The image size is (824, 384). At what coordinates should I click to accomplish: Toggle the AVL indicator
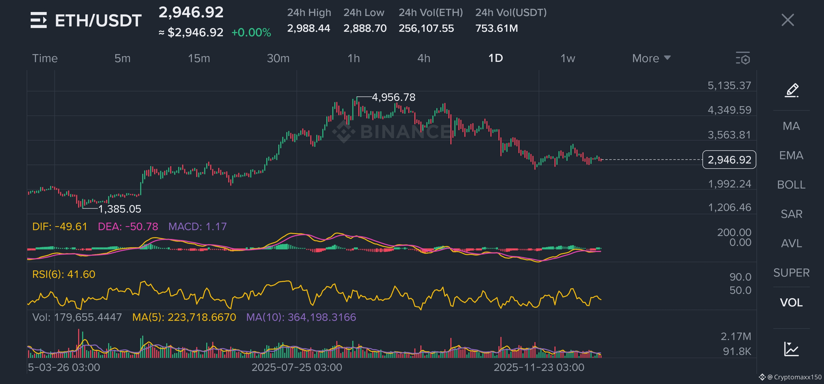click(791, 243)
